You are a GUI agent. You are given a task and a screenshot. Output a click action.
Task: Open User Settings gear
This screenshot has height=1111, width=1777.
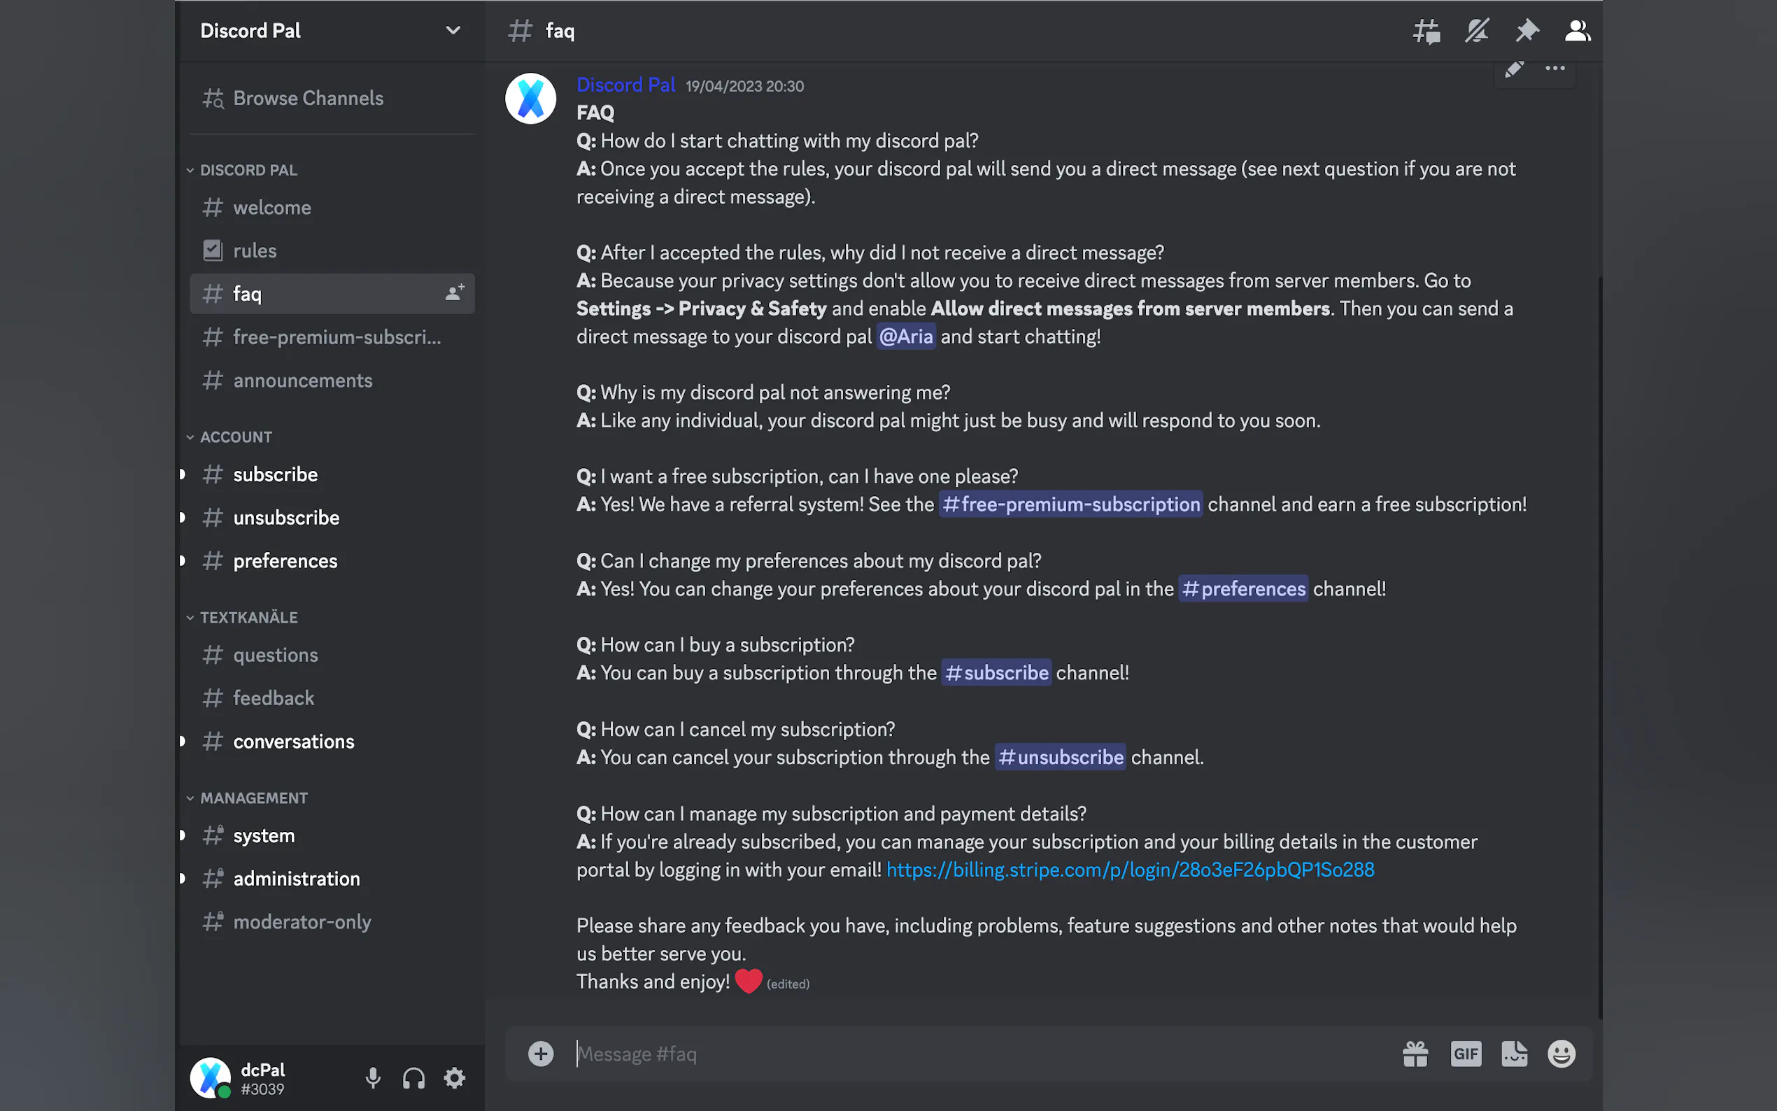pyautogui.click(x=455, y=1078)
